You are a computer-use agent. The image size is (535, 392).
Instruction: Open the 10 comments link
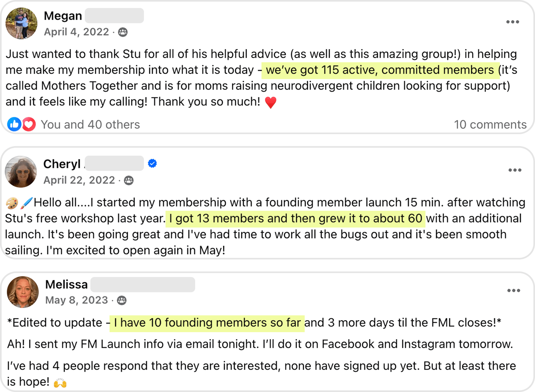pos(490,125)
